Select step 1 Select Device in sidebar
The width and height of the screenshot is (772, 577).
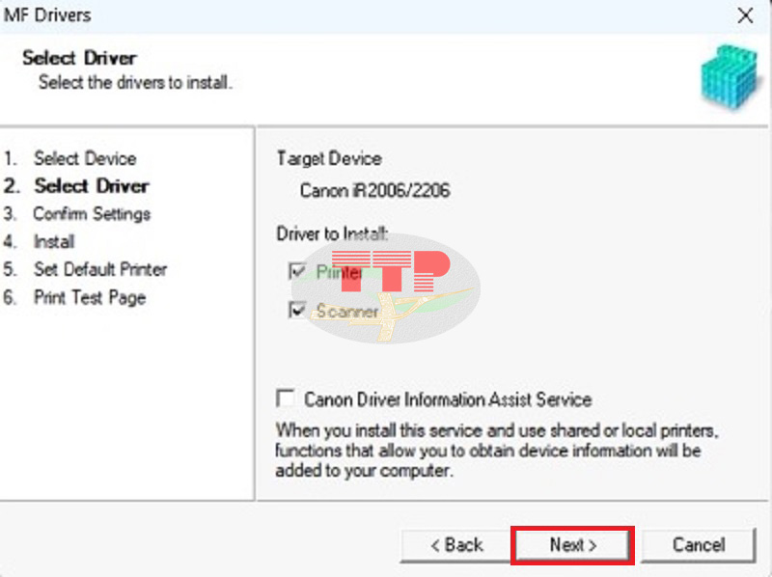(88, 158)
